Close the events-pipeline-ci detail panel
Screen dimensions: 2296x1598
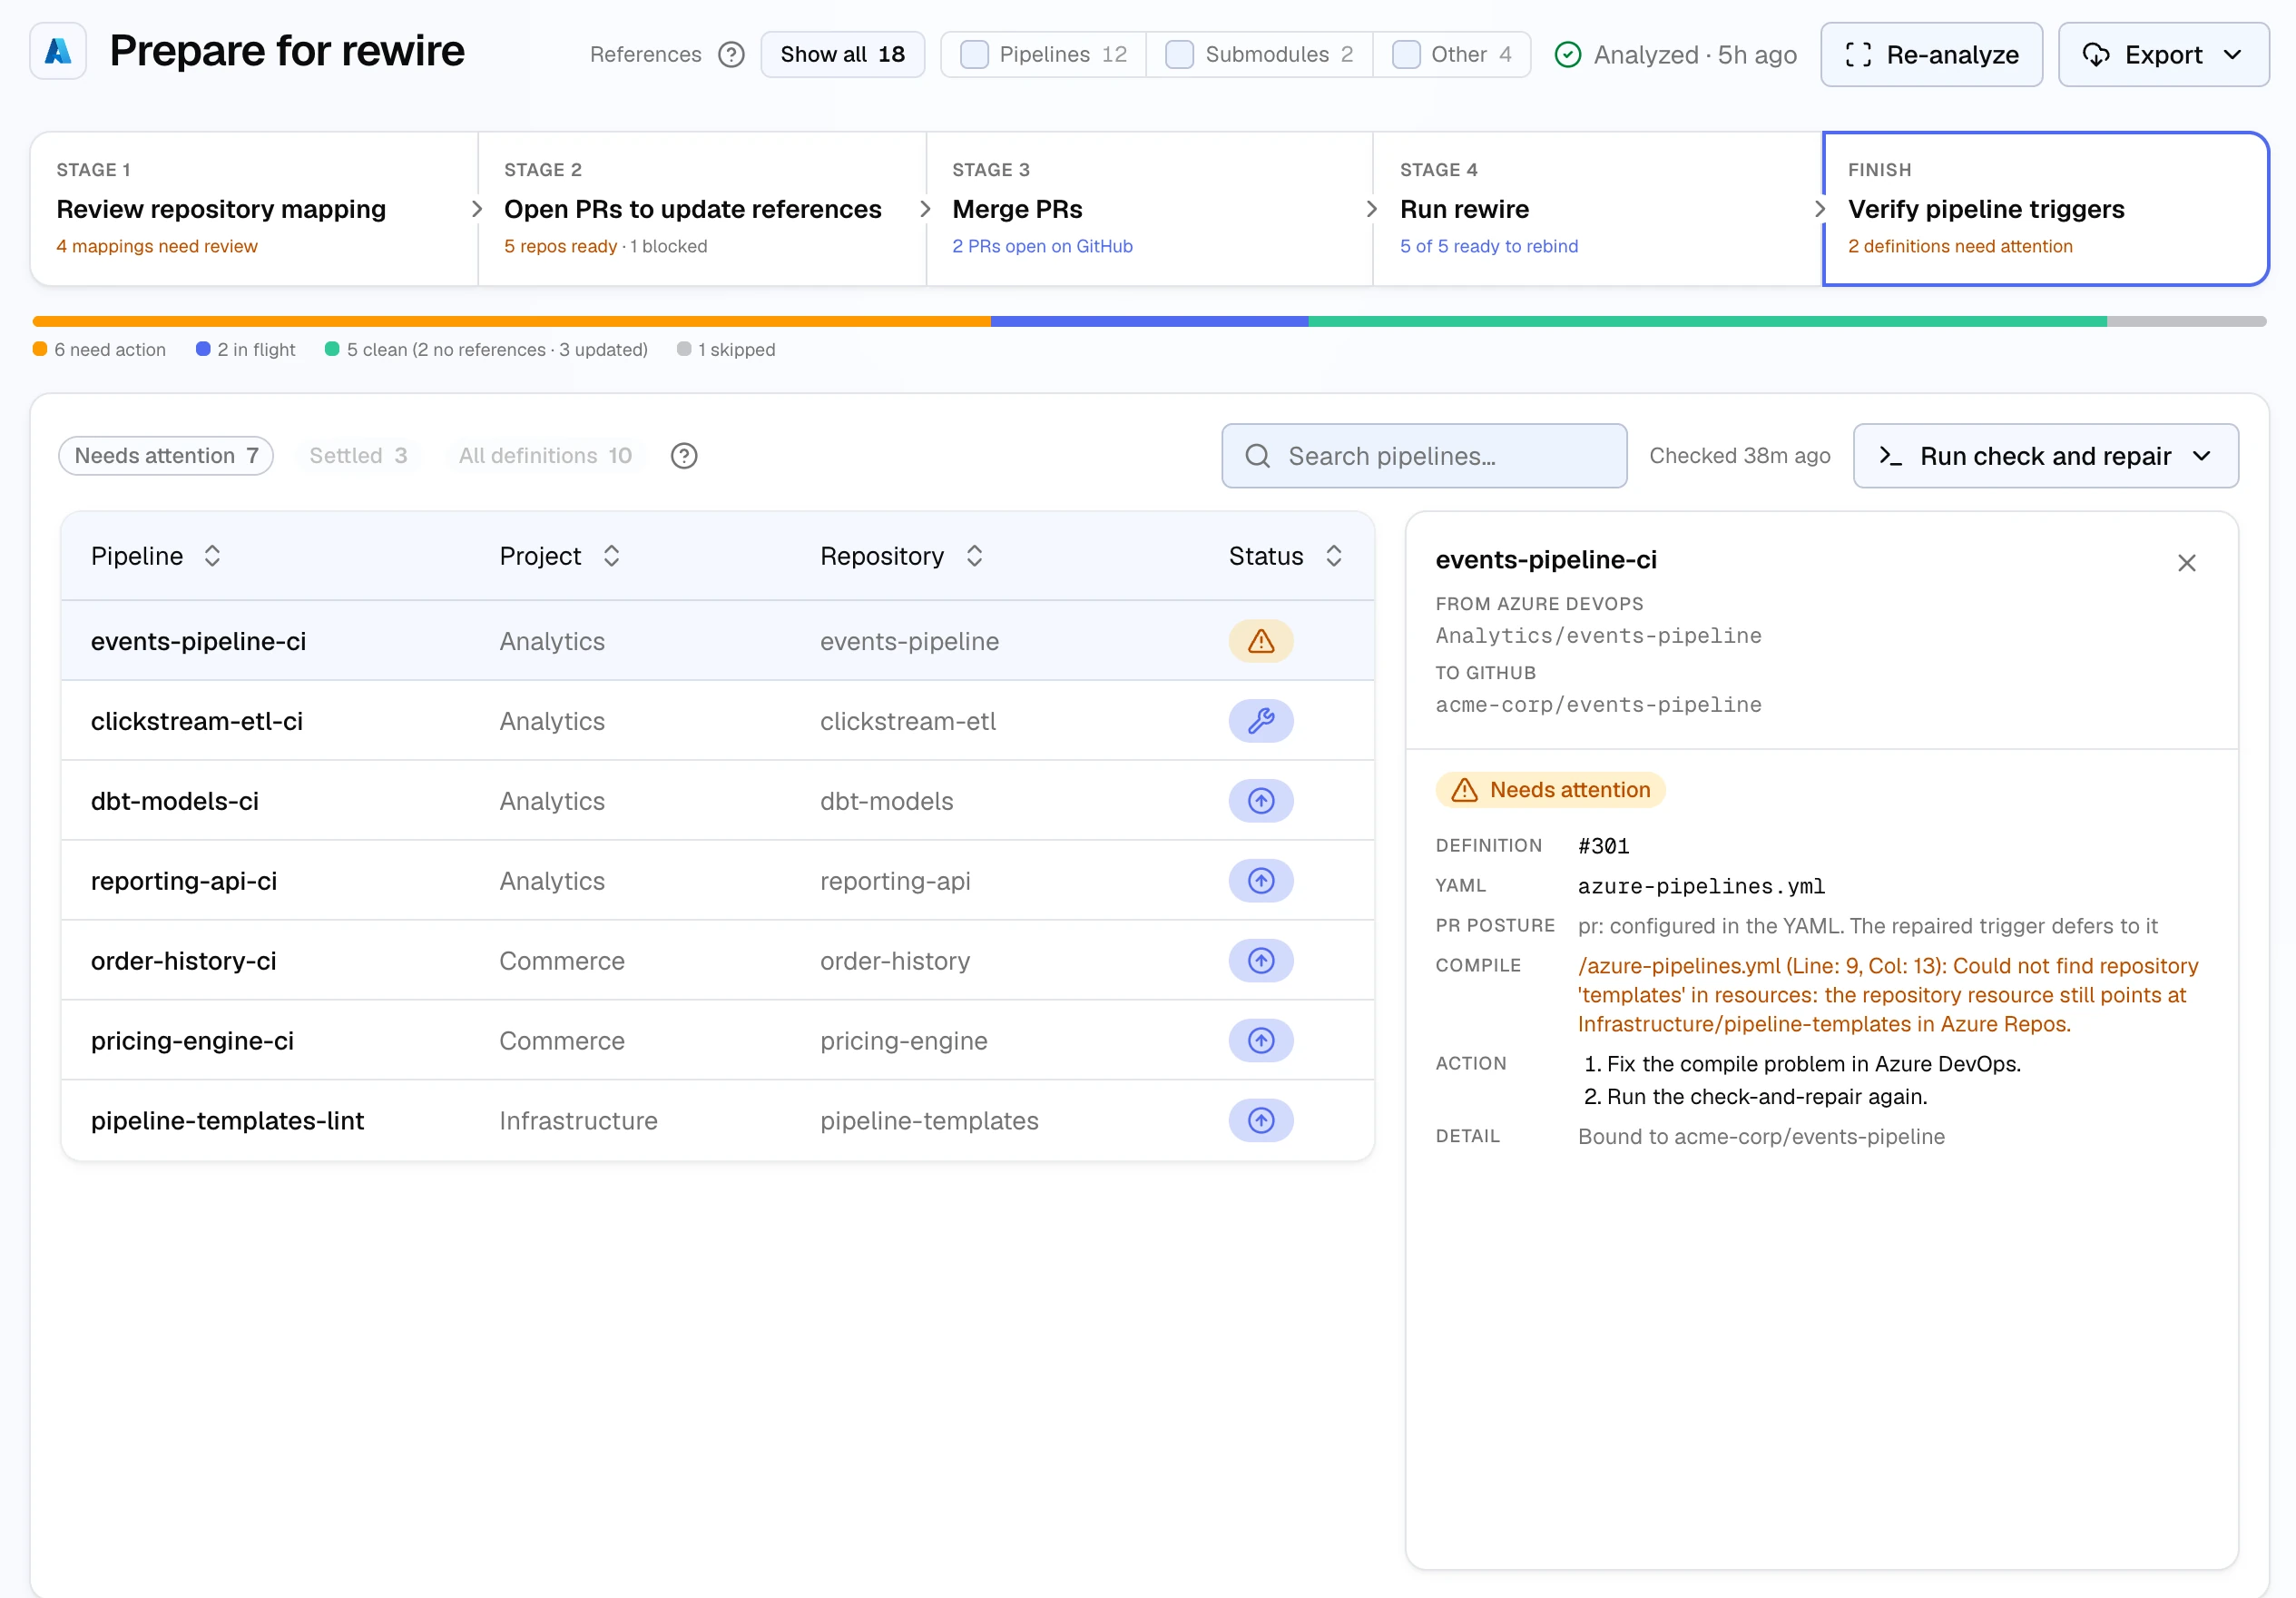[2187, 563]
